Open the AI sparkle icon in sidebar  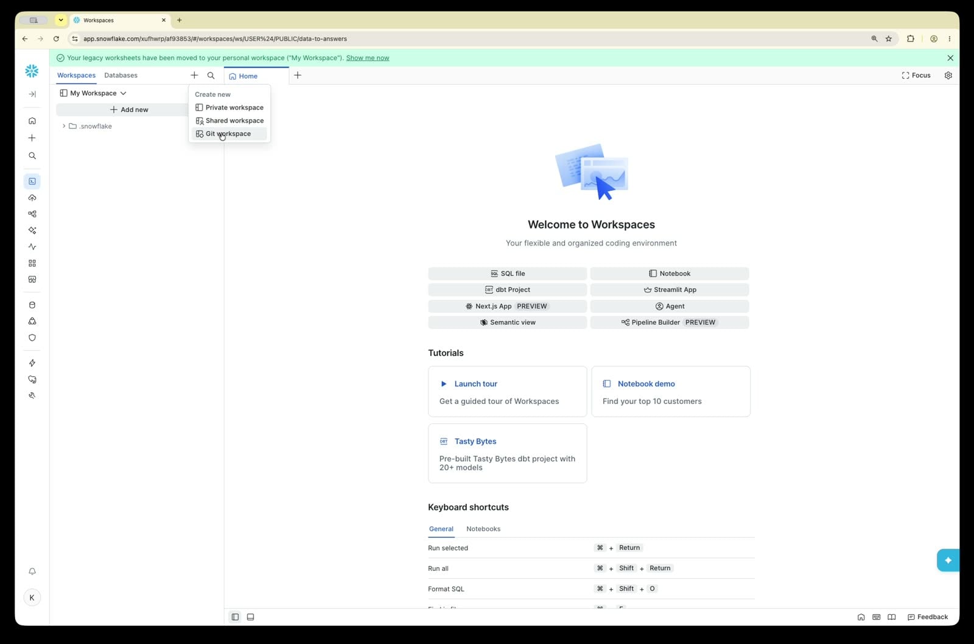(32, 230)
